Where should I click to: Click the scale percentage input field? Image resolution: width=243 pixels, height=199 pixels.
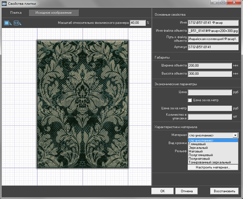pyautogui.click(x=138, y=23)
